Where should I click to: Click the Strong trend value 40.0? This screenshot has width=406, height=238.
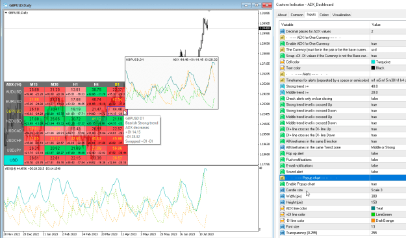pos(374,86)
